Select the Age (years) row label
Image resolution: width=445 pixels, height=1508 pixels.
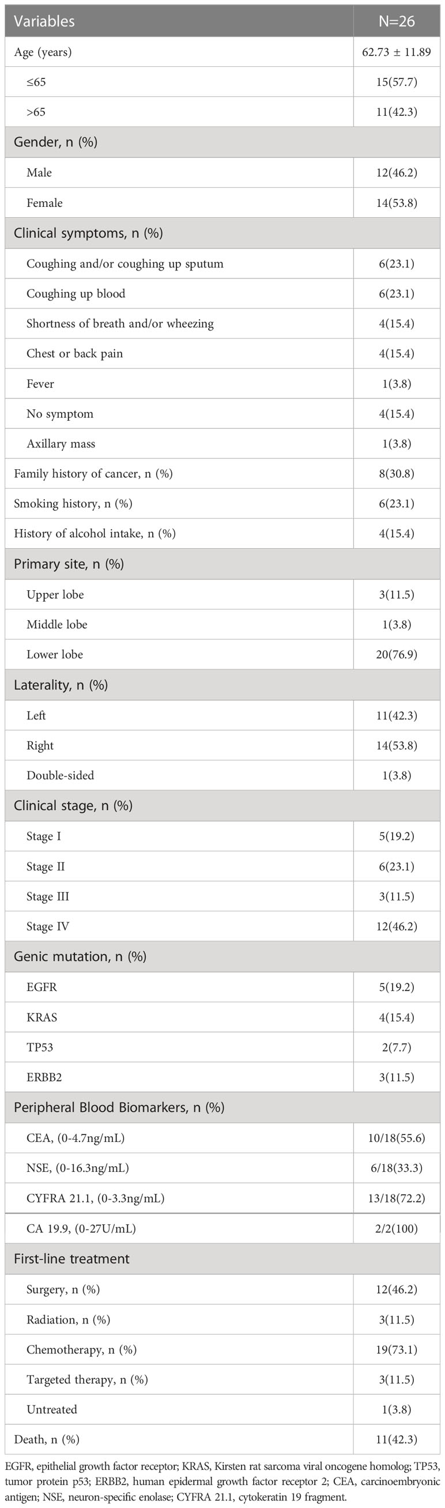[x=43, y=52]
